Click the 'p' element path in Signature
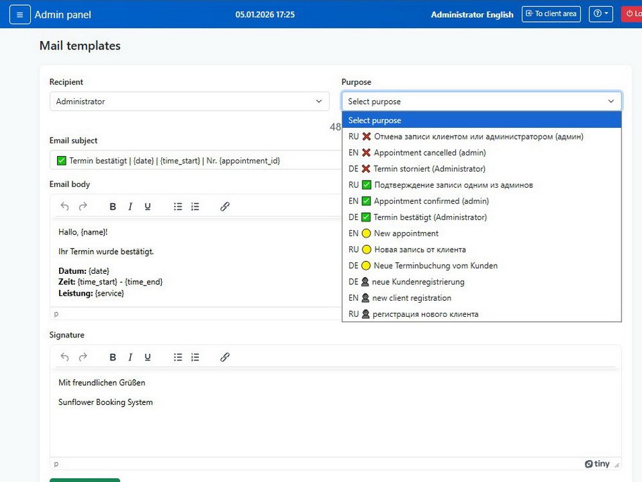This screenshot has height=482, width=642. point(56,463)
